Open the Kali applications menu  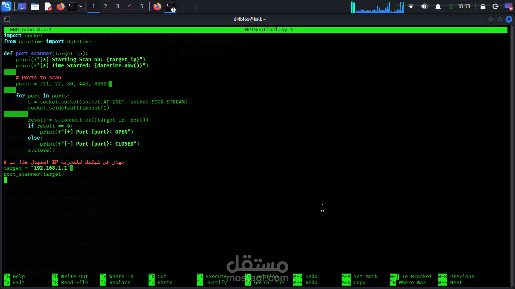click(6, 6)
